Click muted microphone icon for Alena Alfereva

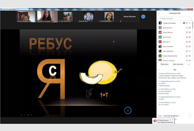coord(187,32)
